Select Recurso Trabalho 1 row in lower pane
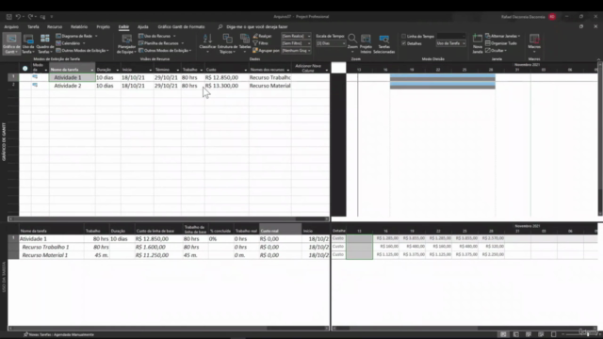The image size is (603, 339). click(168, 247)
